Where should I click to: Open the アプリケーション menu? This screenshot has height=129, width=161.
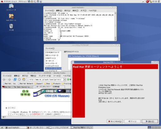(x=10, y=2)
